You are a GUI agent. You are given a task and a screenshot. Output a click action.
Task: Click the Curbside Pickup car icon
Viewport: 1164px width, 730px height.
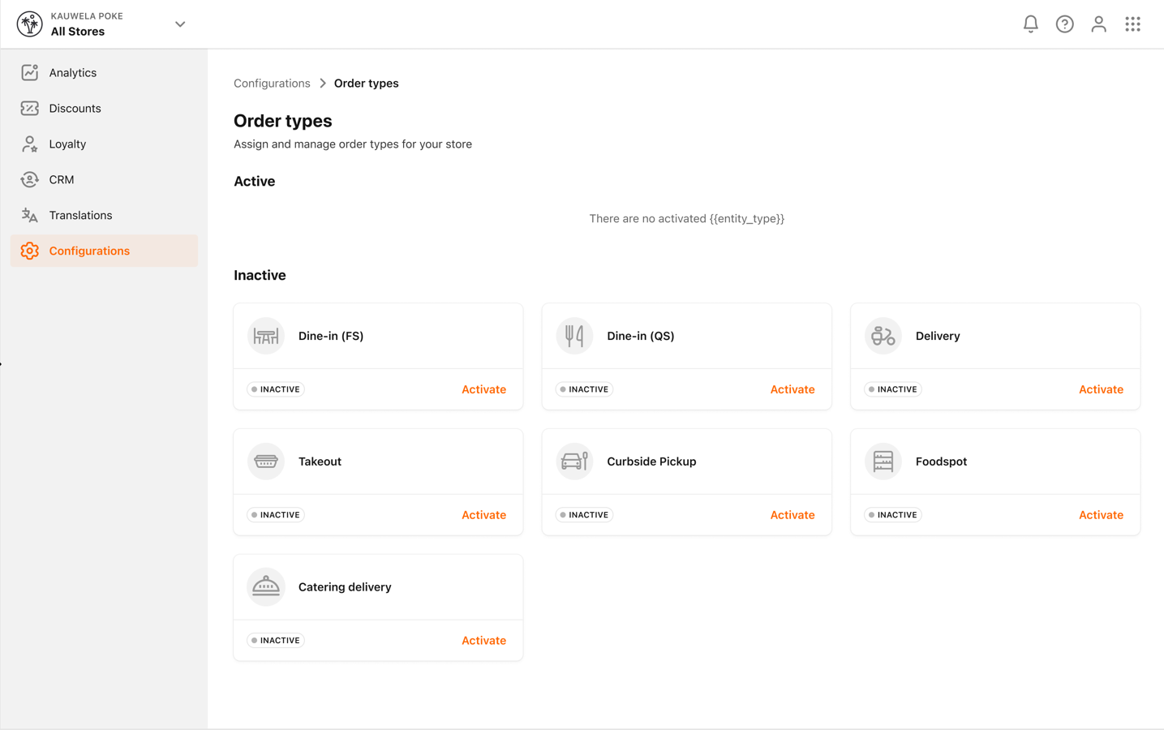coord(574,462)
